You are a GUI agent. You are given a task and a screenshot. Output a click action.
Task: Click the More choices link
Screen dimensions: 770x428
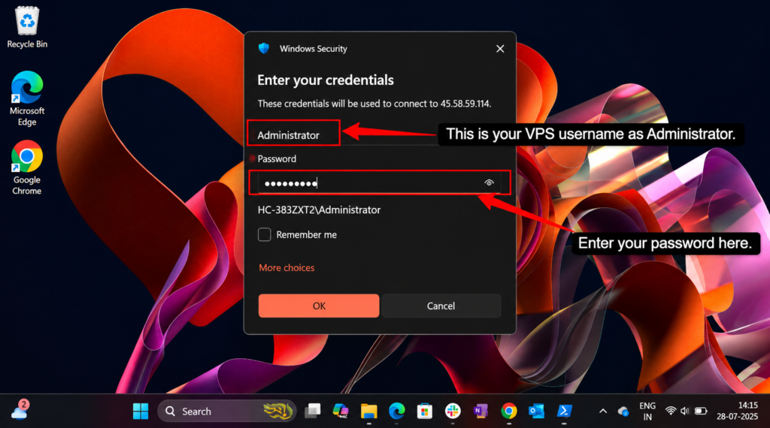click(286, 267)
